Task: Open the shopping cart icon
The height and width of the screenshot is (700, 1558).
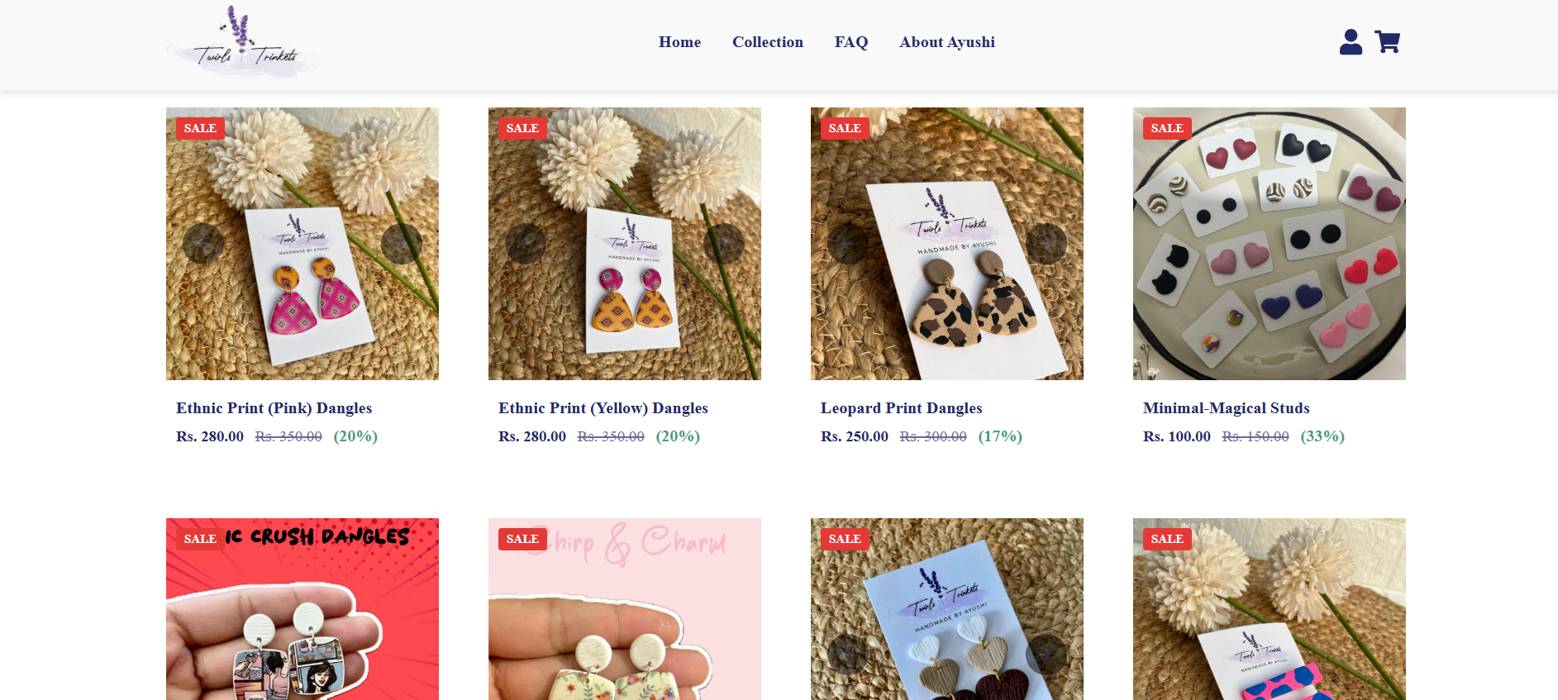Action: tap(1387, 42)
